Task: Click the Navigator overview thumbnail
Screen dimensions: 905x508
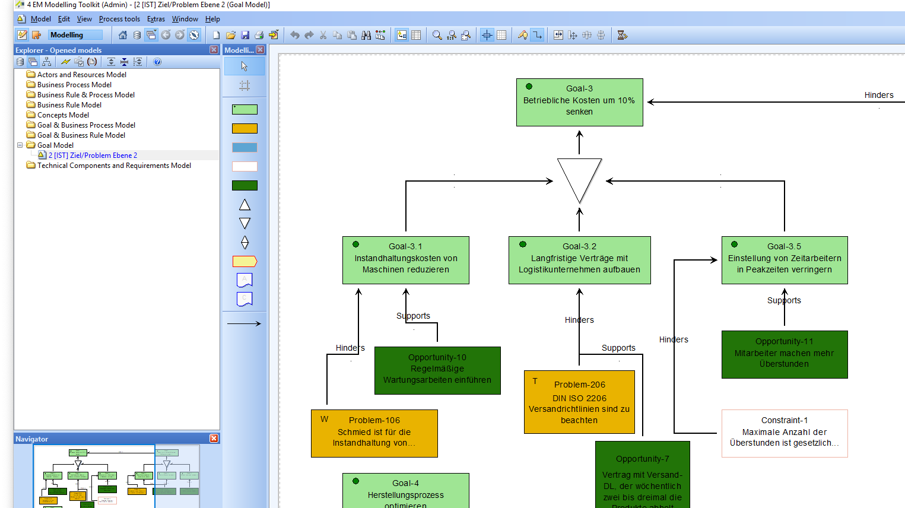Action: [116, 476]
